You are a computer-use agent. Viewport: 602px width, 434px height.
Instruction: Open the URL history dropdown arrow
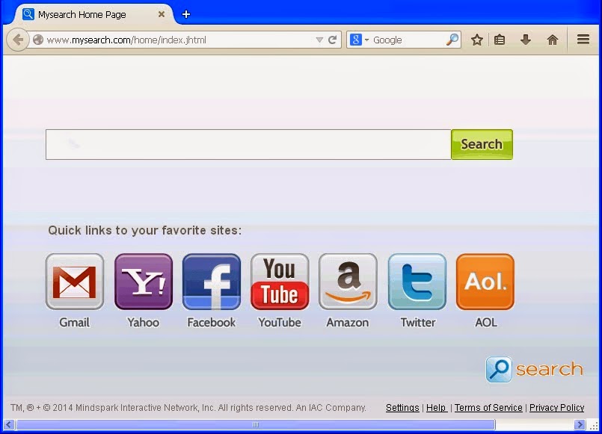tap(319, 40)
